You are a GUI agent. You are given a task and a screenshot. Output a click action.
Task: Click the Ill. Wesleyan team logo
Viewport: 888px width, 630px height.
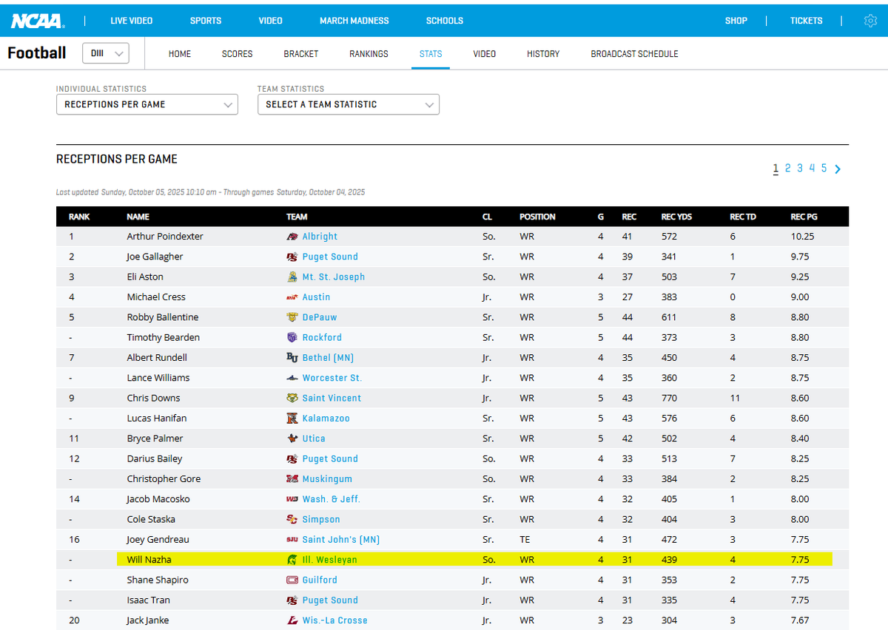tap(292, 560)
